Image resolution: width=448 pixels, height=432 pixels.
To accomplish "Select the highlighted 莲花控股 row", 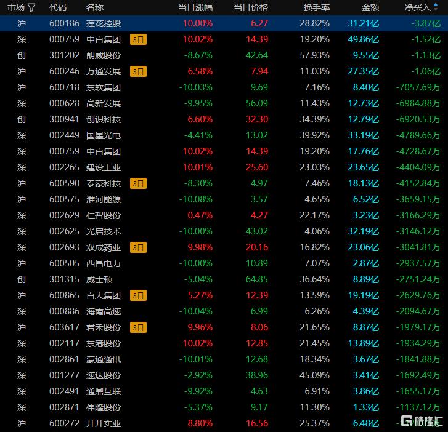I will pos(104,23).
